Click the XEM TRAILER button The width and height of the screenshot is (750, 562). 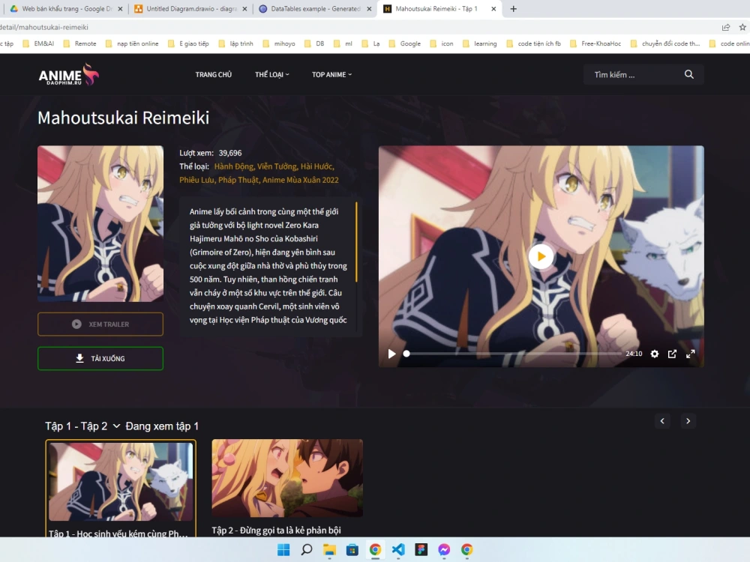coord(100,324)
